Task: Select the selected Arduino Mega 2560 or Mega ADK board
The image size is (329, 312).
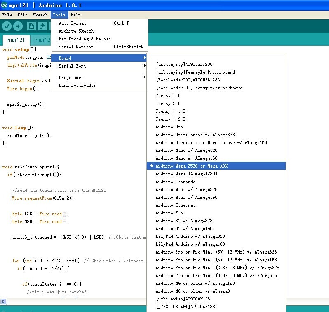Action: 216,166
